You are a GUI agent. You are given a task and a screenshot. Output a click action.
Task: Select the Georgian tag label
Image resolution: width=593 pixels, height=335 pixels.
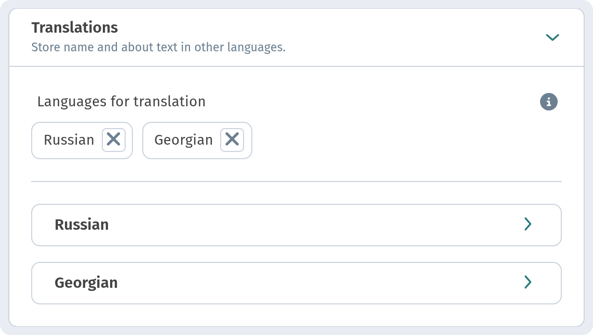[x=183, y=140]
